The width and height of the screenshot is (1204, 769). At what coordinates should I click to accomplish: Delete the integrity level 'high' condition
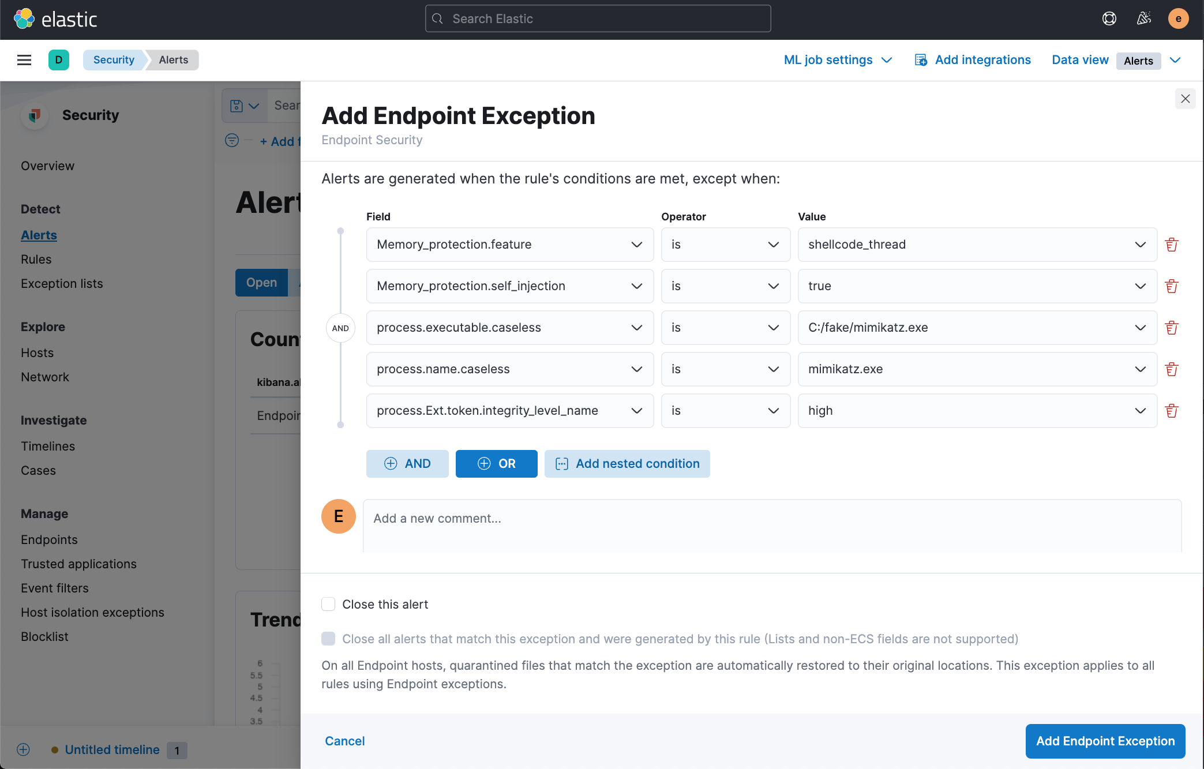(1171, 411)
